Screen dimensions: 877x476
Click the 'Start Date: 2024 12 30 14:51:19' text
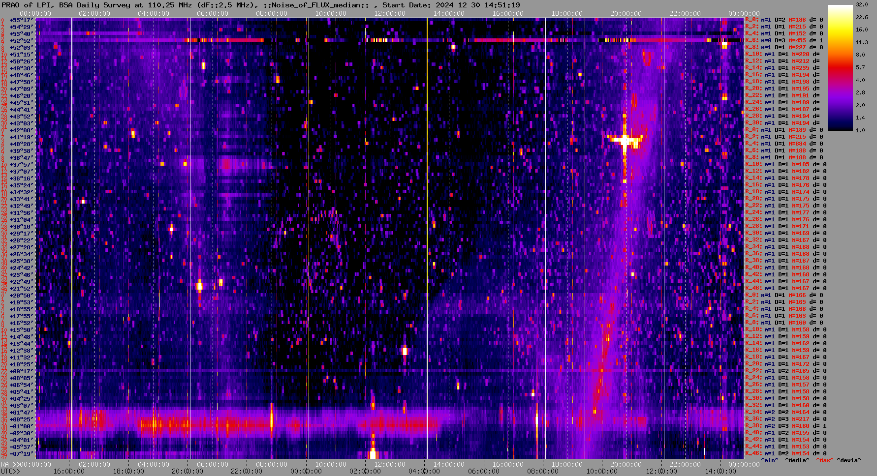(x=451, y=5)
